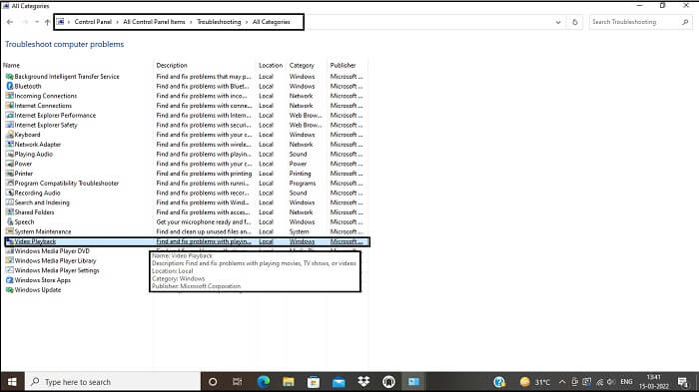This screenshot has width=699, height=392.
Task: Click the search magnifier in Search Troubleshooting
Action: click(x=686, y=22)
